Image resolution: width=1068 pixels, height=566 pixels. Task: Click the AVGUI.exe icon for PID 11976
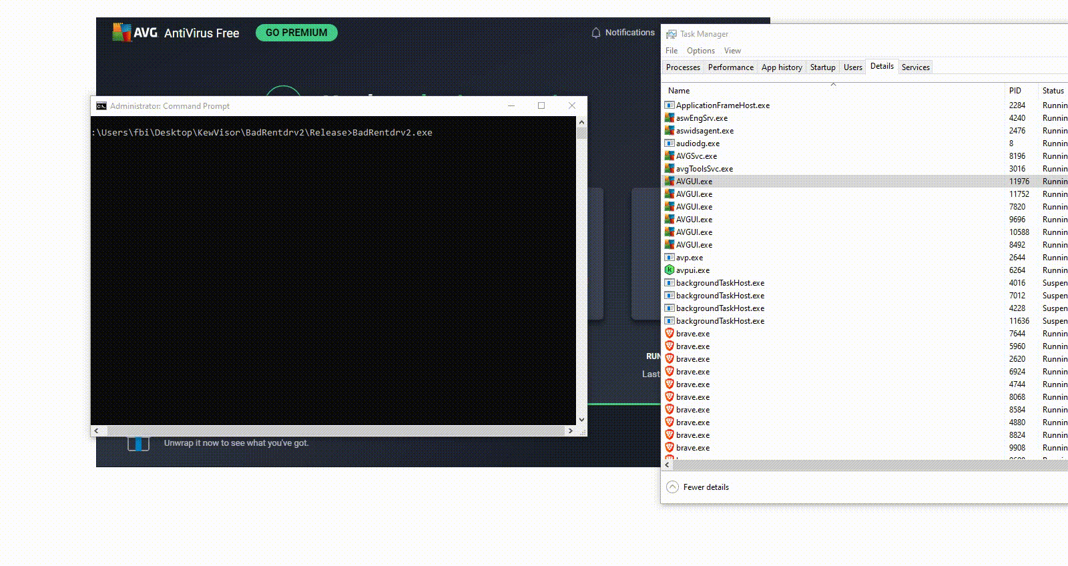point(670,182)
